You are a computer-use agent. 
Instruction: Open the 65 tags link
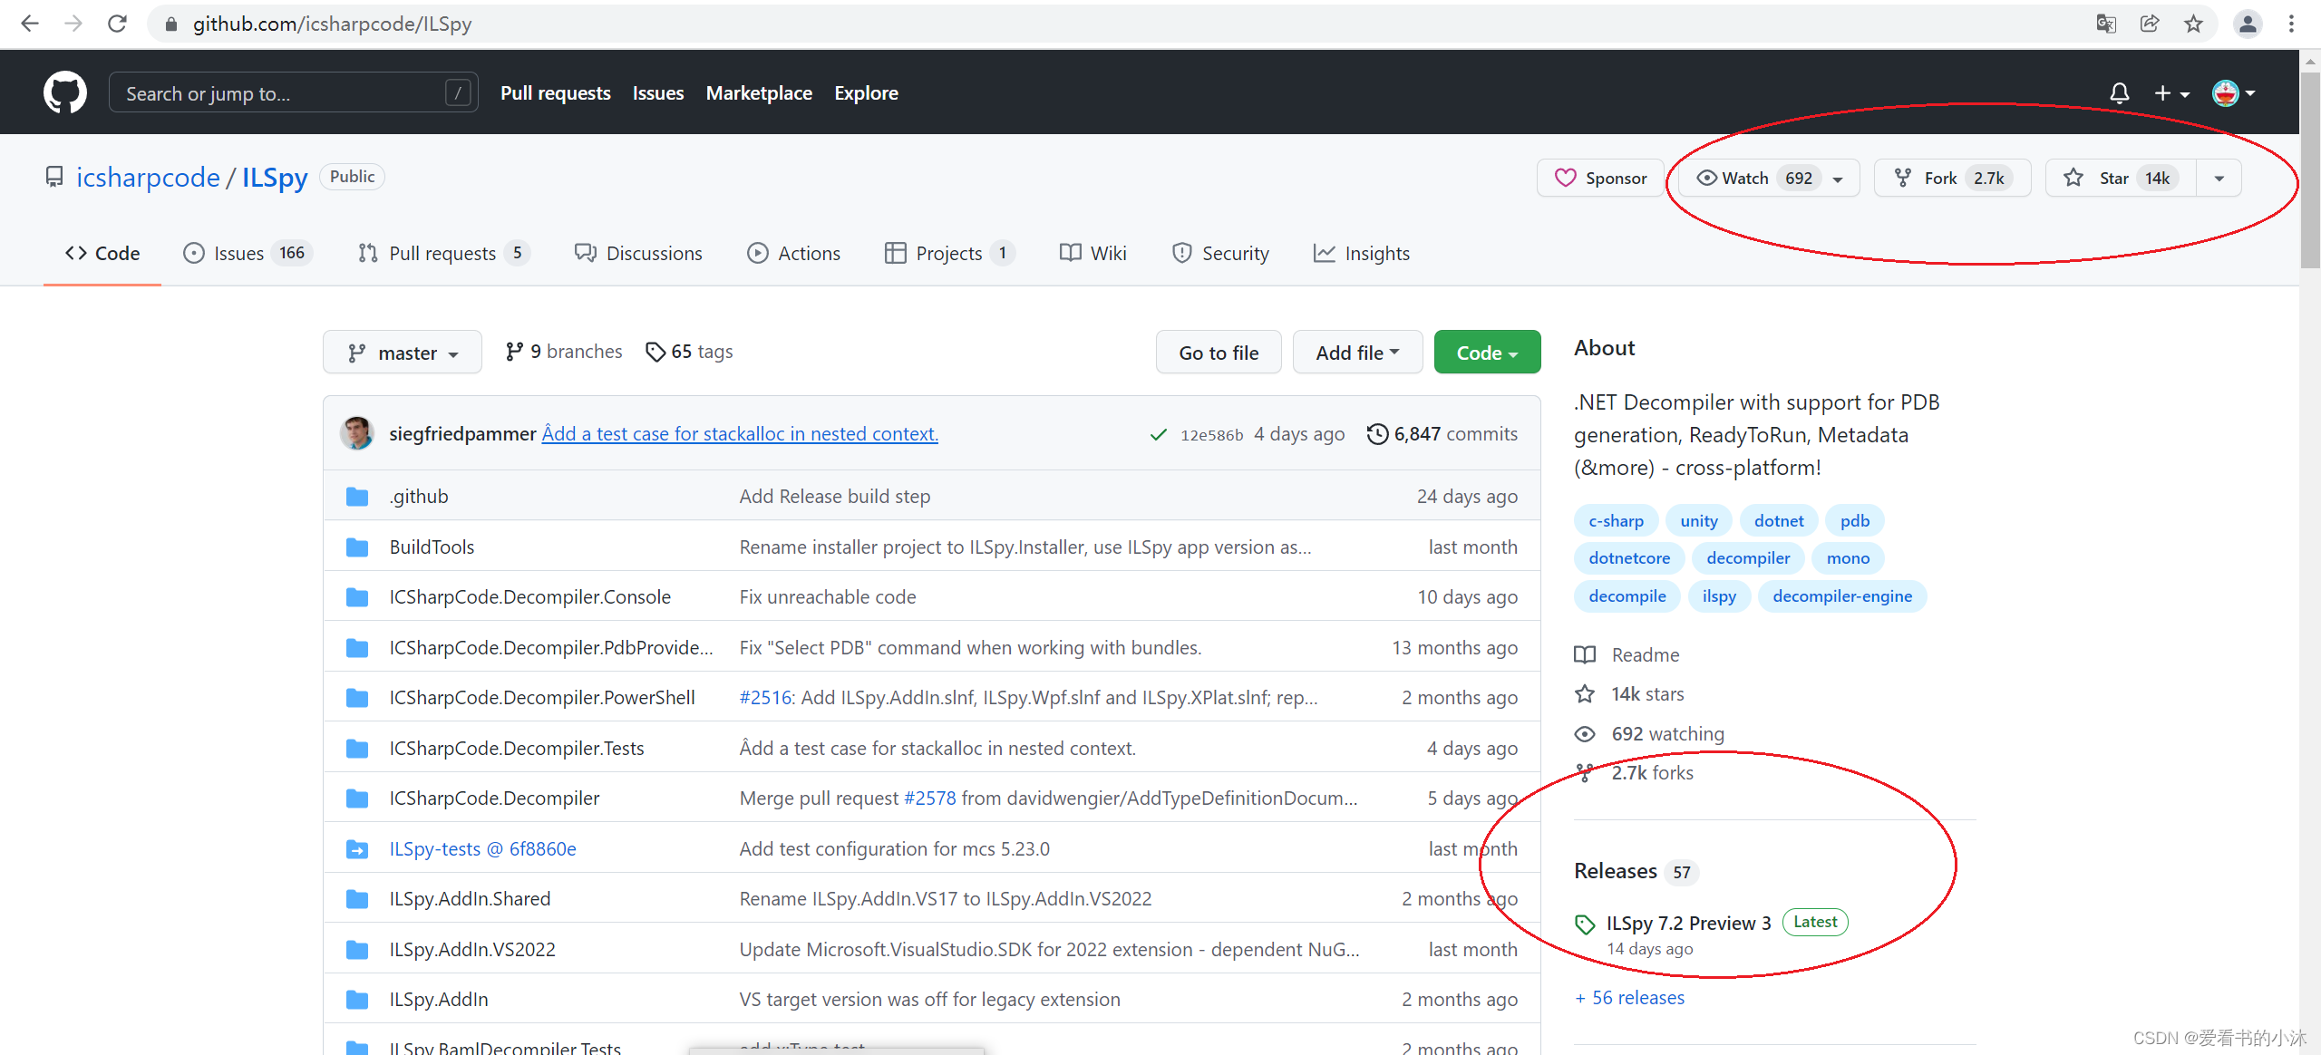689,352
